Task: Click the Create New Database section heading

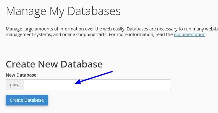Action: pyautogui.click(x=54, y=64)
